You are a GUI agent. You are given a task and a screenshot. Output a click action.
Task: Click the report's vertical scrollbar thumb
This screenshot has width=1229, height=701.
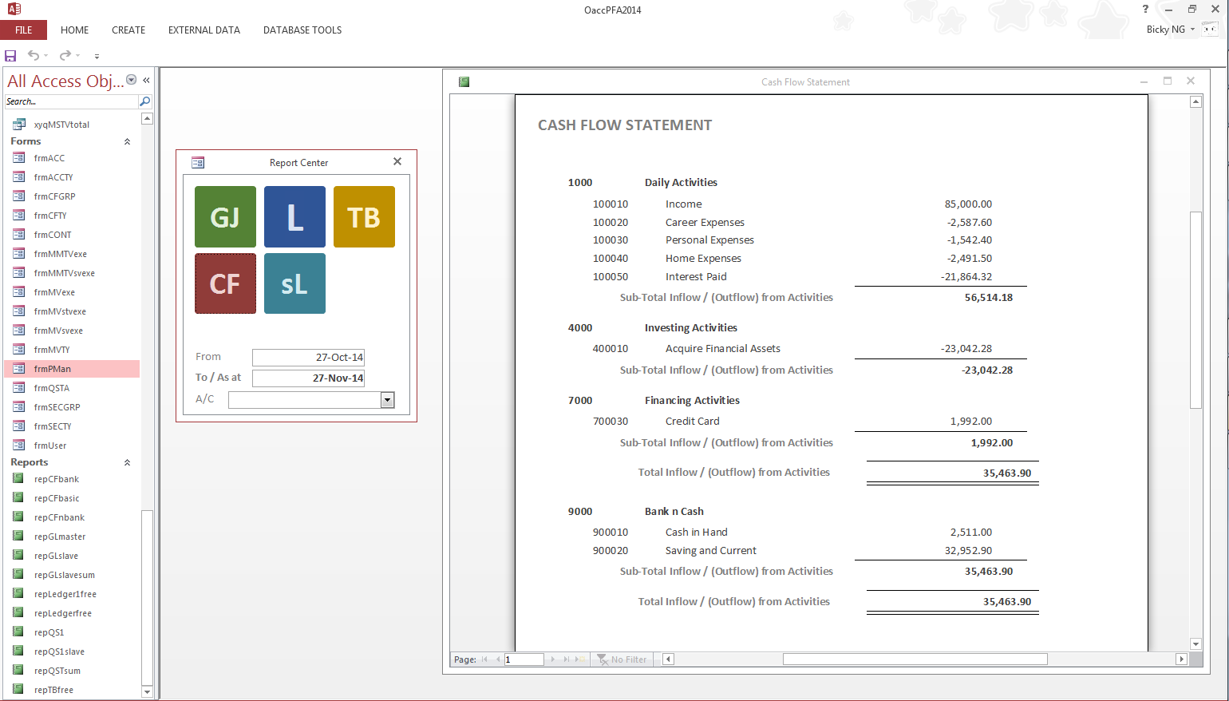click(x=1195, y=310)
